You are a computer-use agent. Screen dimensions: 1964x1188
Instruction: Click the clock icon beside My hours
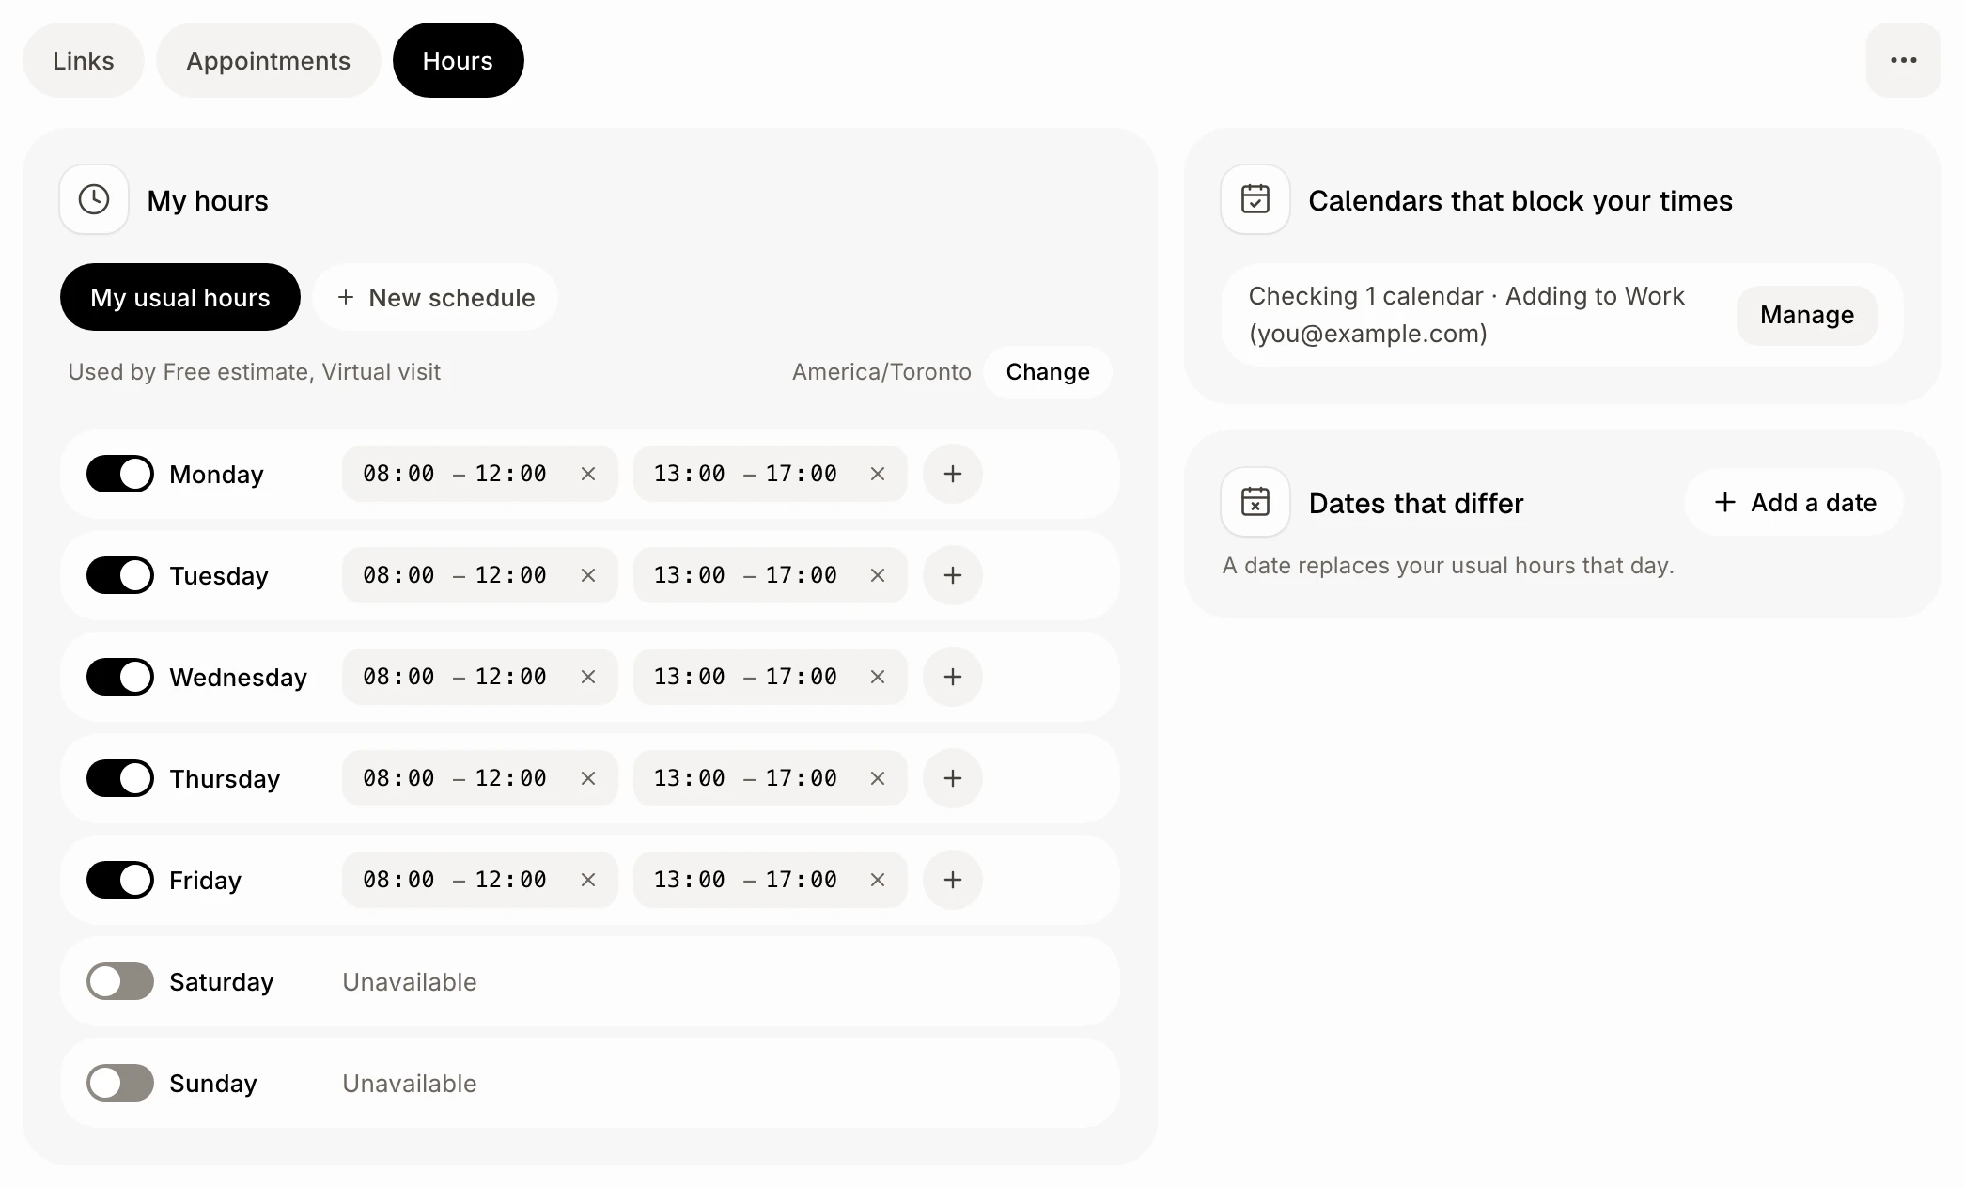point(94,199)
